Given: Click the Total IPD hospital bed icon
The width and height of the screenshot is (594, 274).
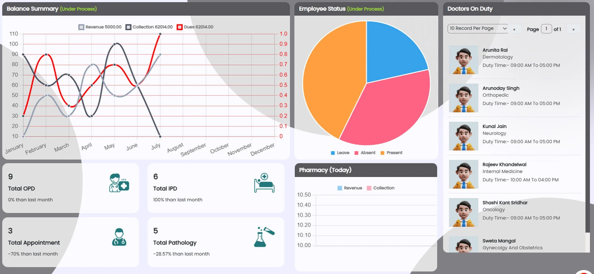Looking at the screenshot, I should point(264,183).
